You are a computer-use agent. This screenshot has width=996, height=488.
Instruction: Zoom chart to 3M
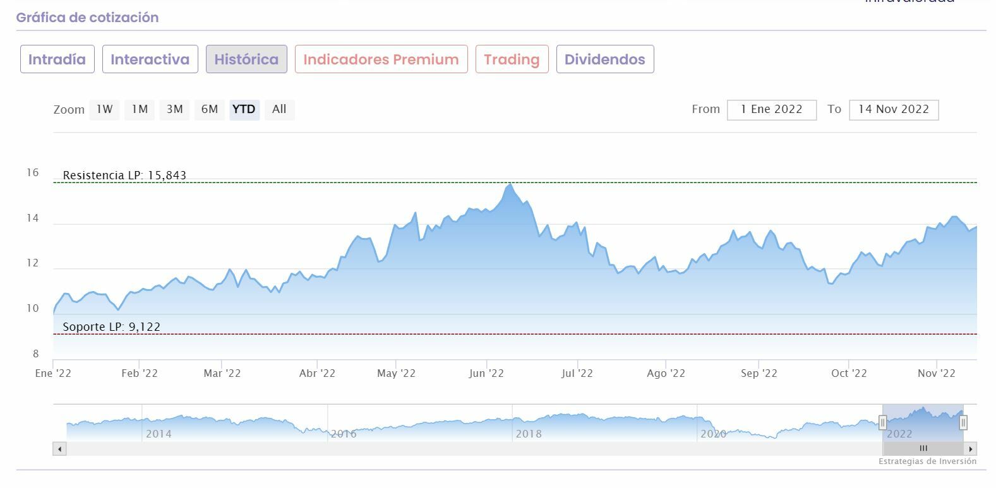pyautogui.click(x=174, y=109)
